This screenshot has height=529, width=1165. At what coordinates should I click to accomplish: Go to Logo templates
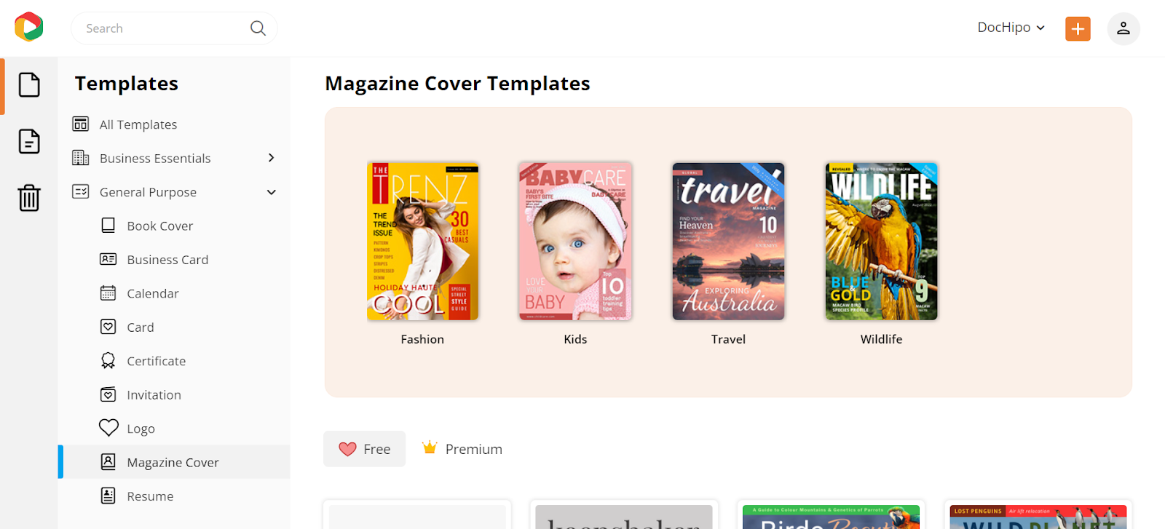[141, 429]
